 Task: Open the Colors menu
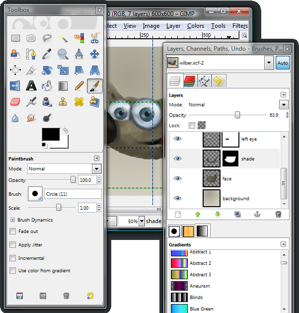tap(196, 26)
